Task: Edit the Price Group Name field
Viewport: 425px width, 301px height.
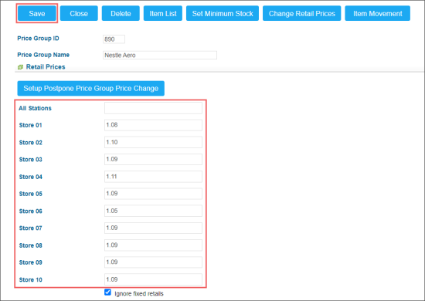Action: tap(160, 56)
